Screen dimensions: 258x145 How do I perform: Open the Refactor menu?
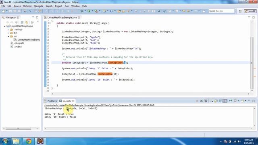[x=27, y=6]
